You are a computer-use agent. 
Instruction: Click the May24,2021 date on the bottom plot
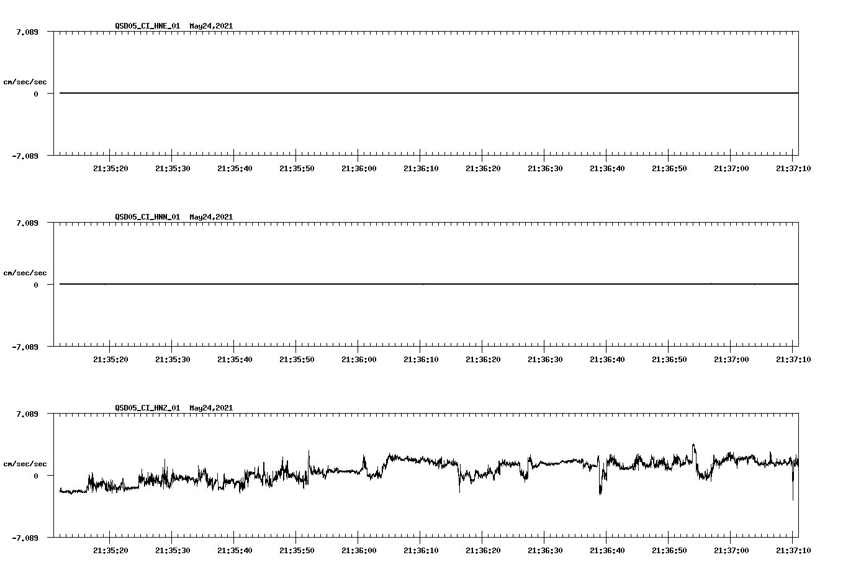(x=211, y=408)
